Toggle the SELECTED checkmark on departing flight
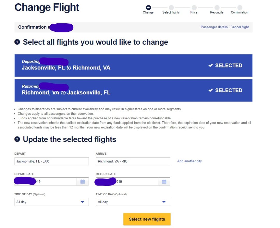Viewport: 280px width, 228px height. (211, 65)
